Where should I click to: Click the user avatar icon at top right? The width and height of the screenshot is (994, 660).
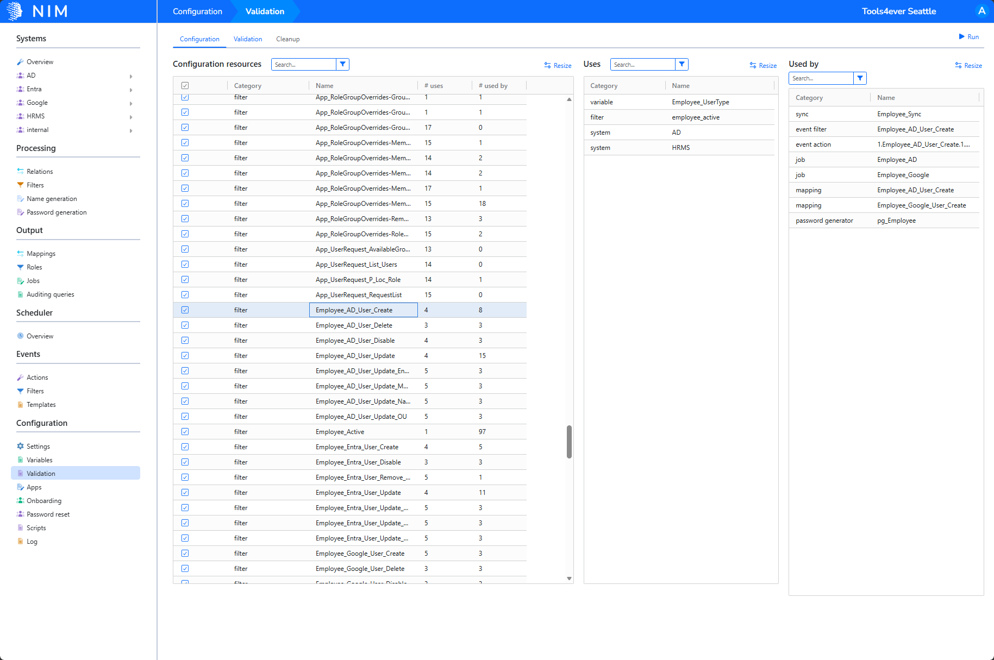tap(982, 11)
